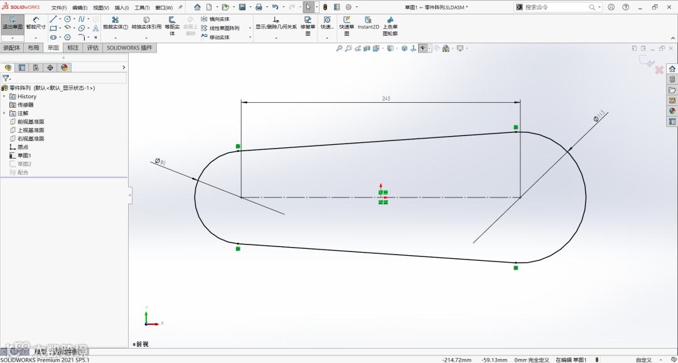Toggle the hide/show items eye icon

pyautogui.click(x=423, y=48)
